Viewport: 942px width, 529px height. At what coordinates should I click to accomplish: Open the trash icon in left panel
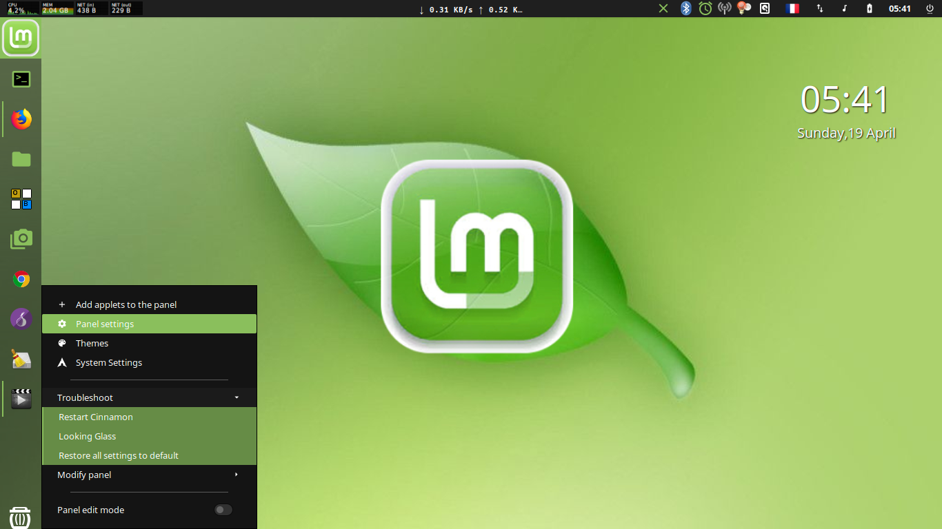20,518
